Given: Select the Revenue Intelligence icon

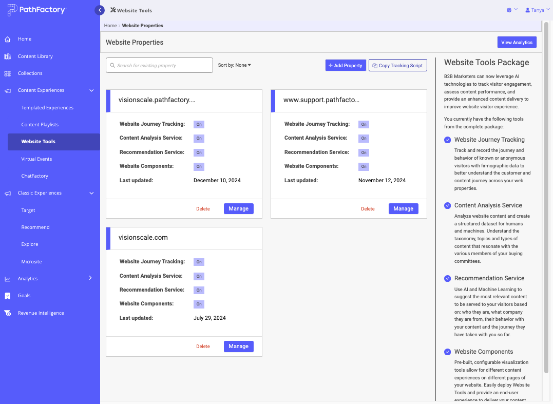Looking at the screenshot, I should point(7,313).
